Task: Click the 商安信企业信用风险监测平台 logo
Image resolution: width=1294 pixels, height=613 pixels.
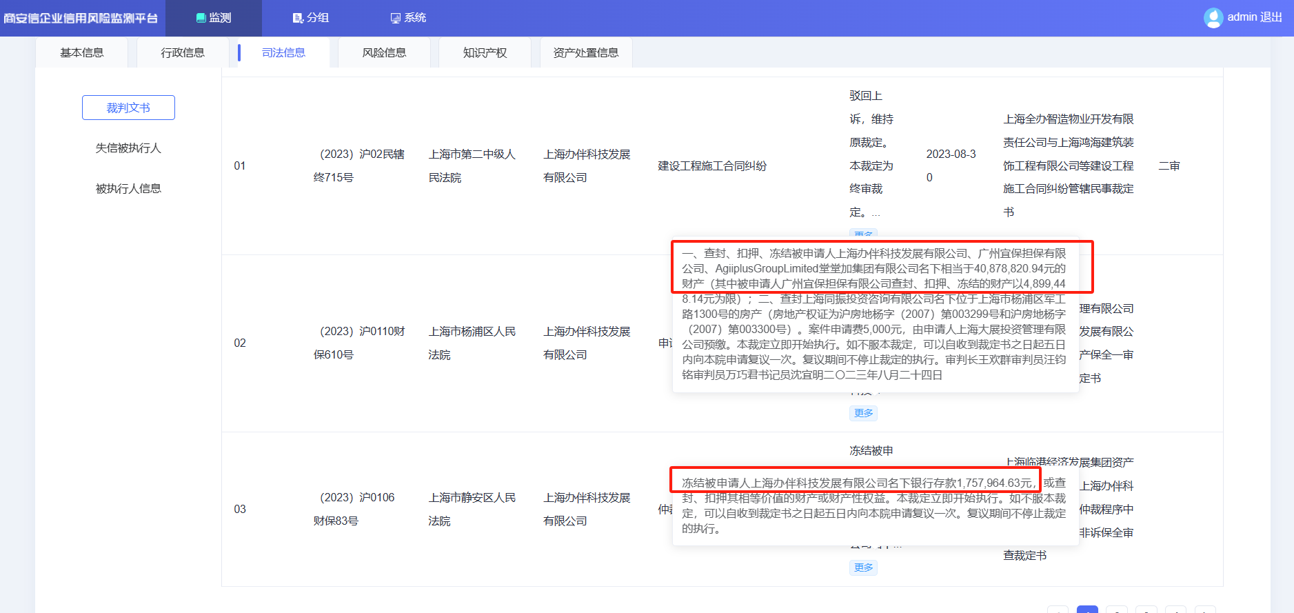Action: pos(81,19)
